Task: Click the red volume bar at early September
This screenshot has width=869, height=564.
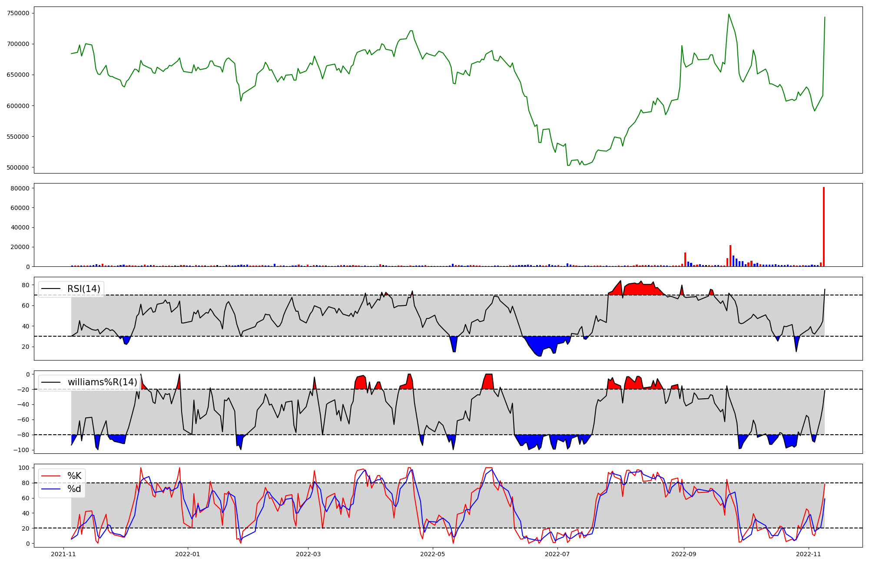Action: click(685, 259)
